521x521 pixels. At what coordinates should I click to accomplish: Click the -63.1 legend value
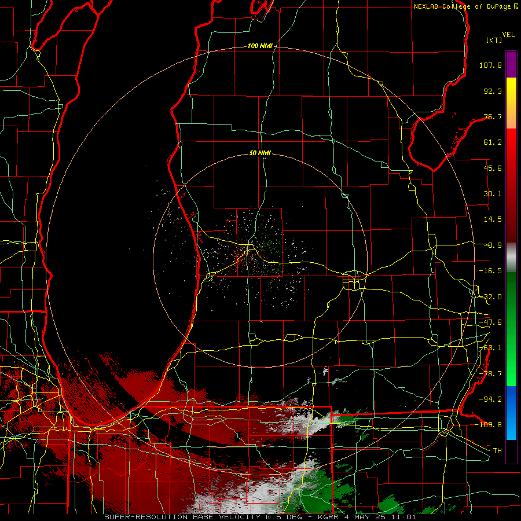[490, 348]
